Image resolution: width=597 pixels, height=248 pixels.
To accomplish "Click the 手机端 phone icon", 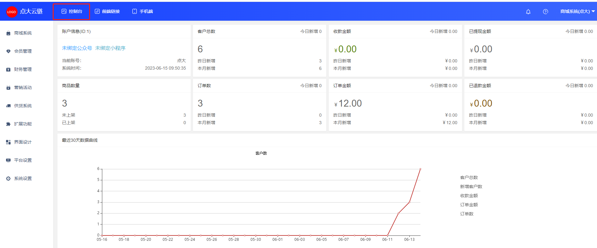I will (135, 11).
